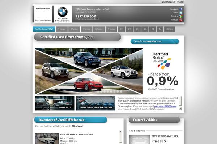This screenshot has width=217, height=144.
Task: Open the 6 Series tab
Action: point(99,29)
